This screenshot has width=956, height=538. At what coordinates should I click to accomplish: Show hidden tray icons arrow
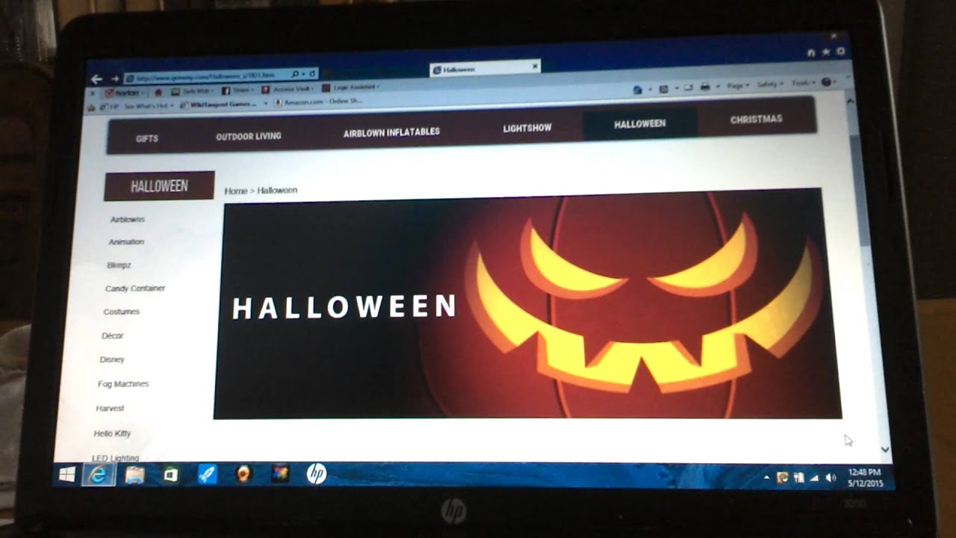[x=766, y=477]
